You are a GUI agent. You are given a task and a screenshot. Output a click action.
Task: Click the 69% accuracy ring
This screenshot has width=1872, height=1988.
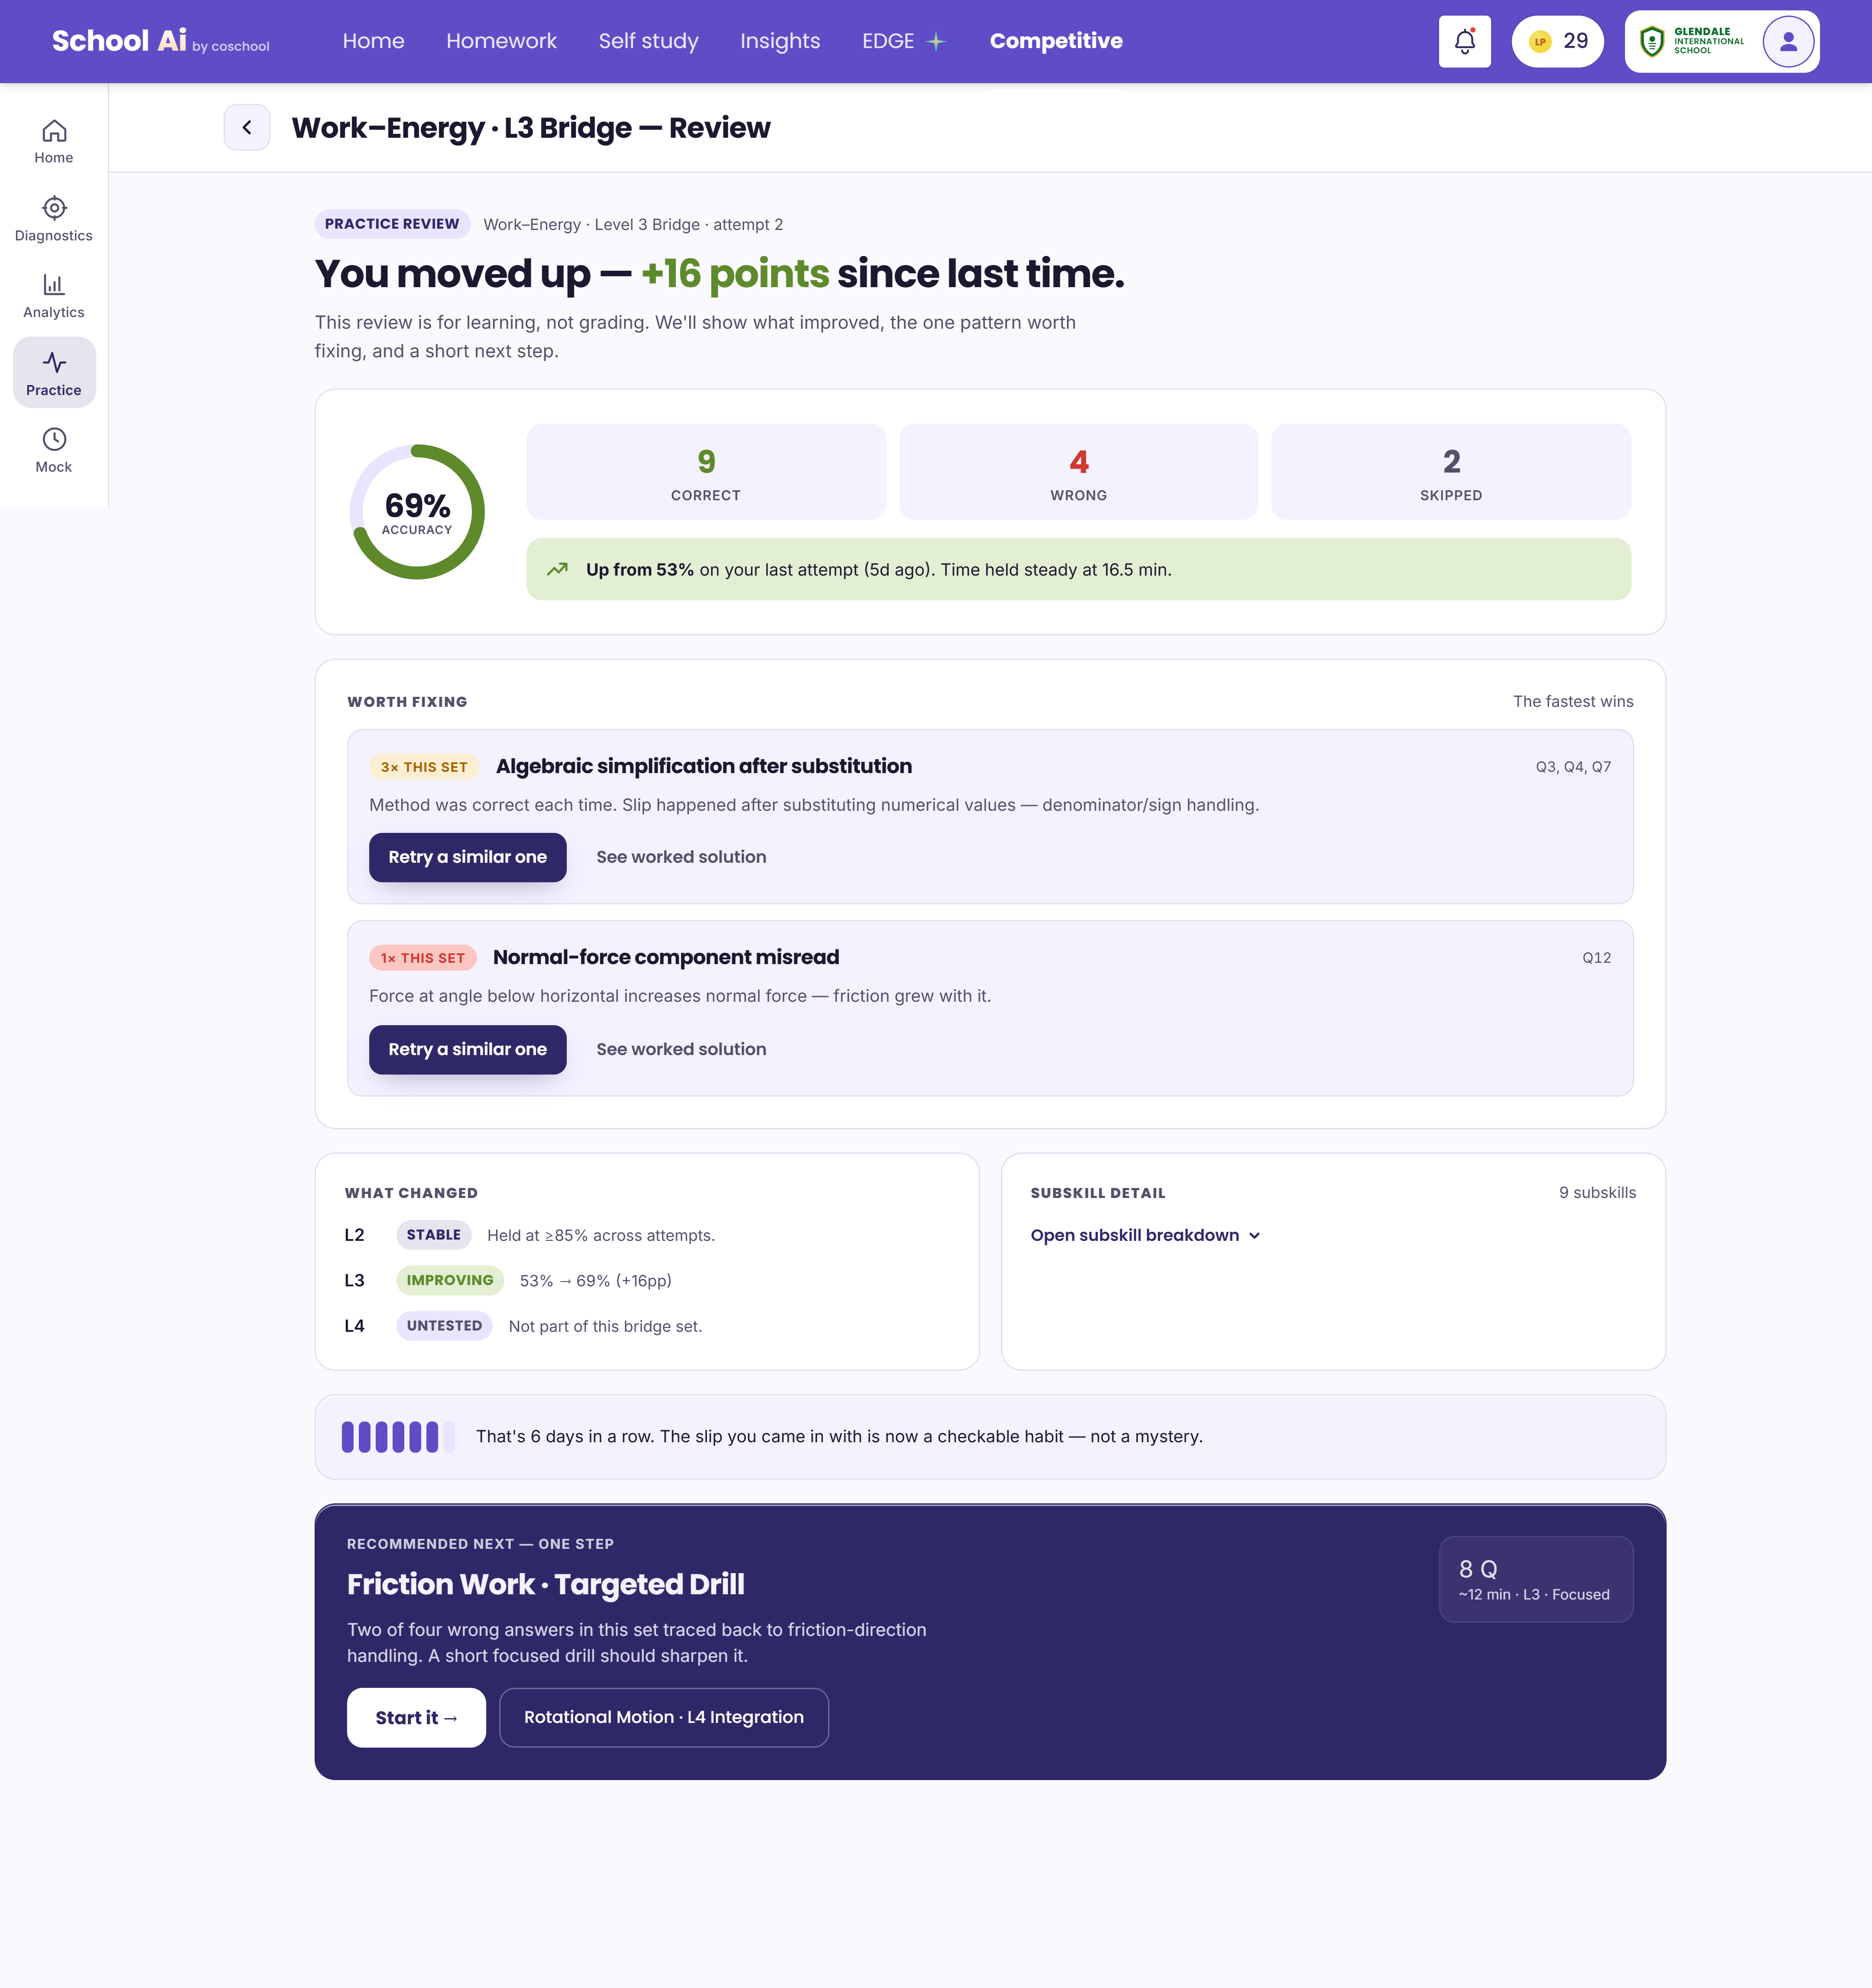click(x=417, y=512)
